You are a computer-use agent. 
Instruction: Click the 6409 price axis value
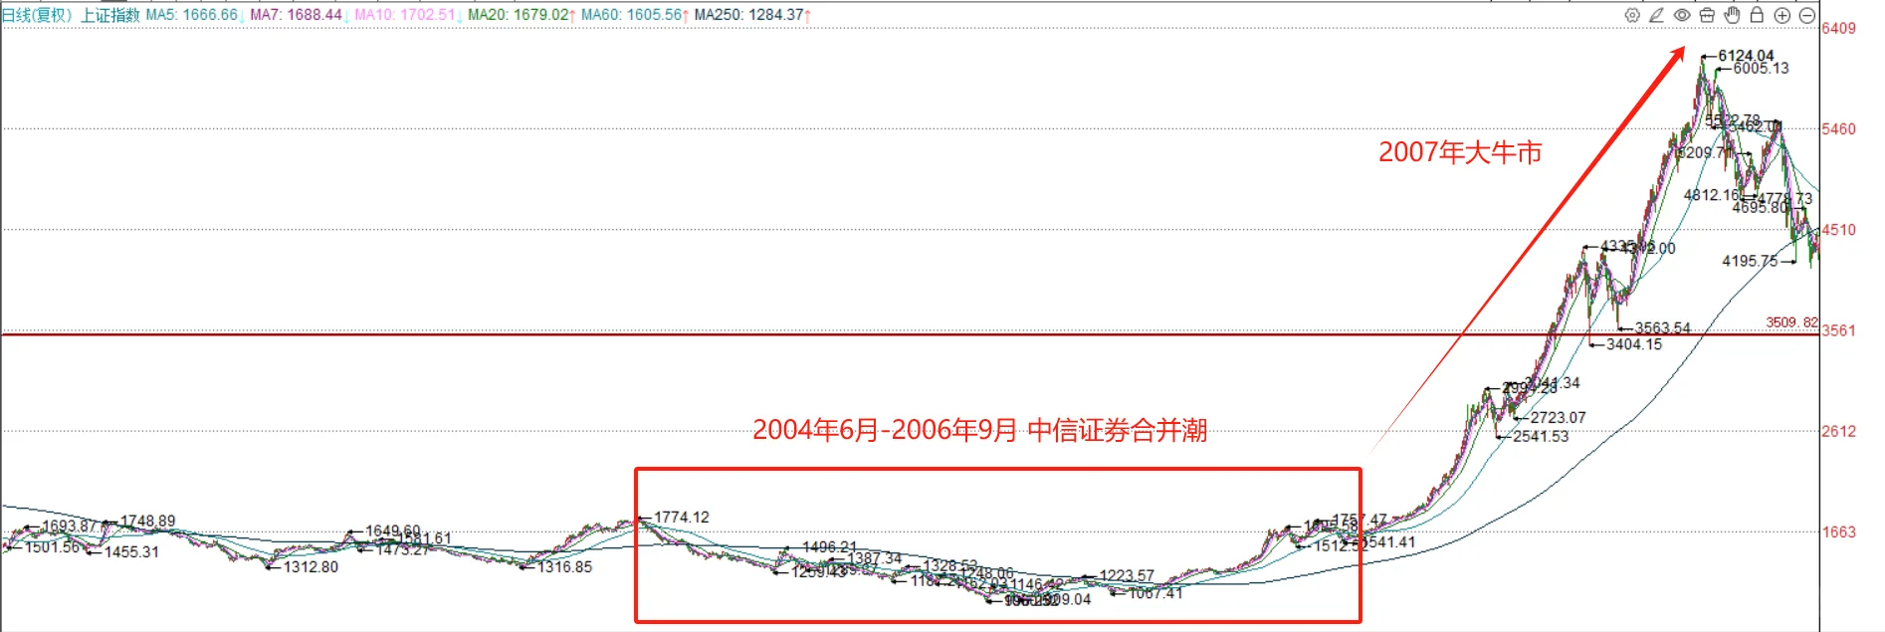1839,28
